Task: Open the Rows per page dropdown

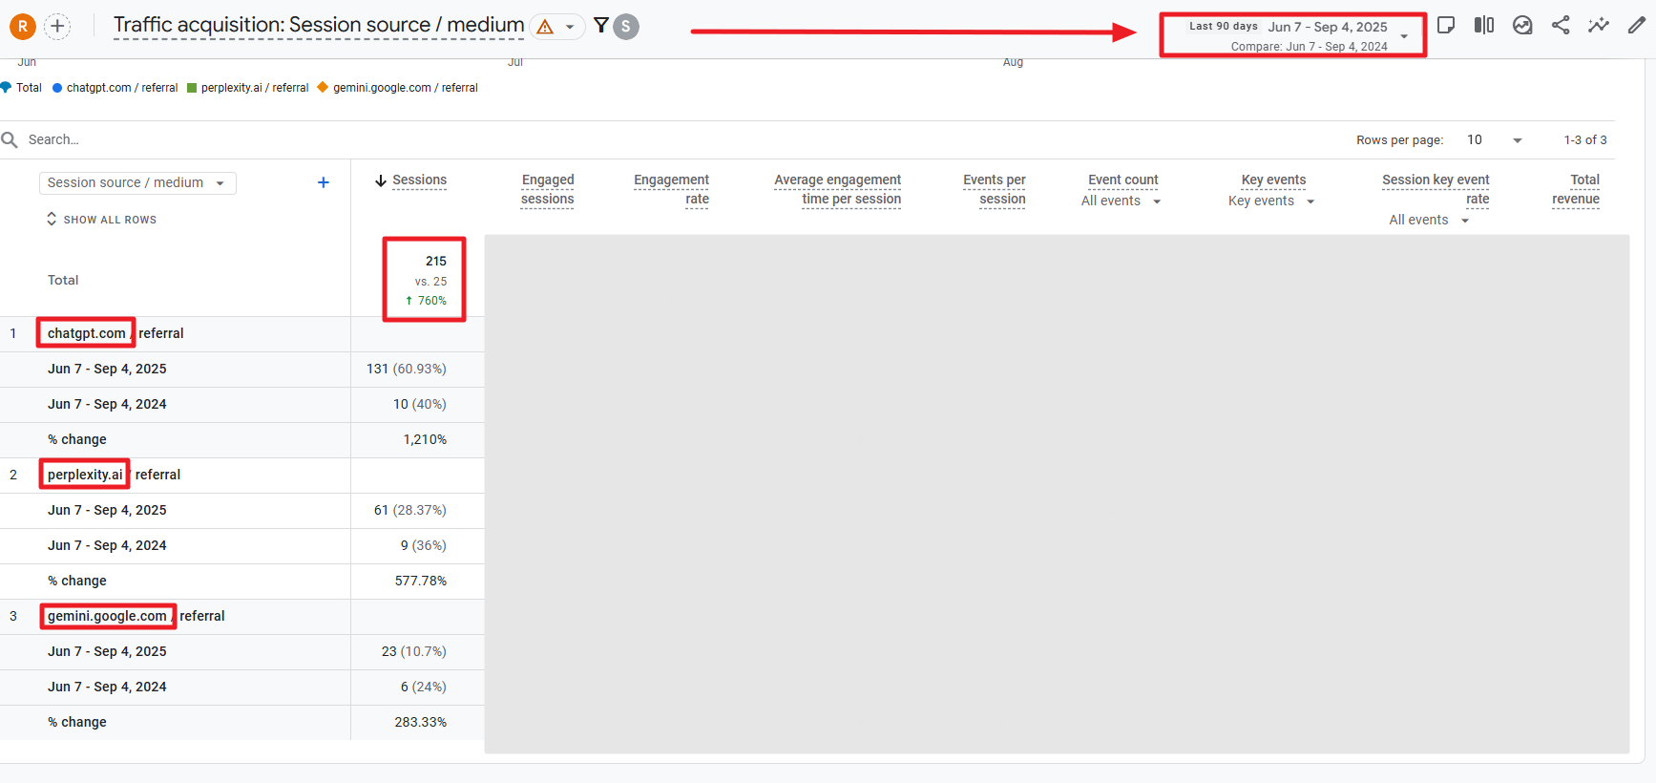Action: [1494, 140]
